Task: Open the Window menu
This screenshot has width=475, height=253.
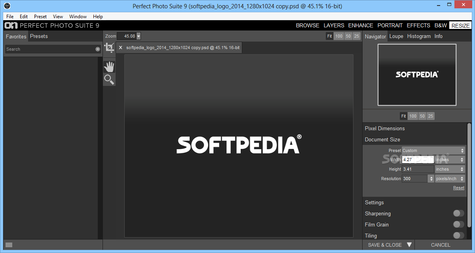Action: [x=78, y=17]
